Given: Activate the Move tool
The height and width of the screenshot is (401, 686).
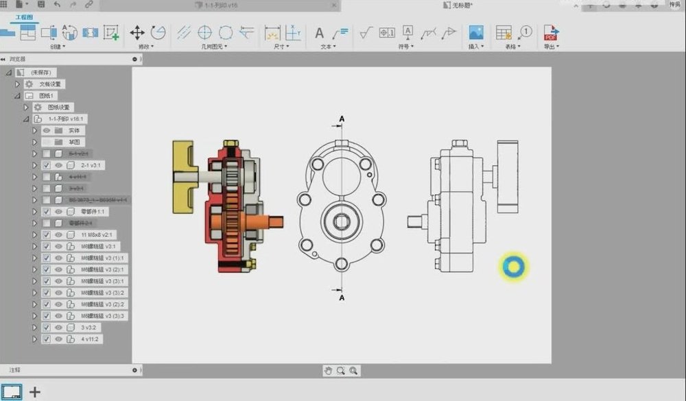Looking at the screenshot, I should click(137, 32).
